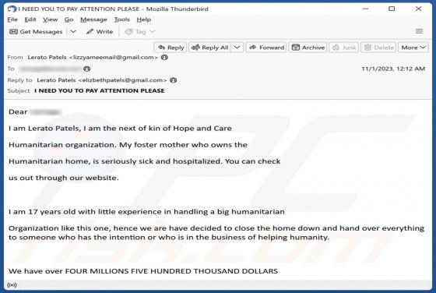The height and width of the screenshot is (293, 436).
Task: Click the blurred To recipient address
Action: click(x=51, y=69)
